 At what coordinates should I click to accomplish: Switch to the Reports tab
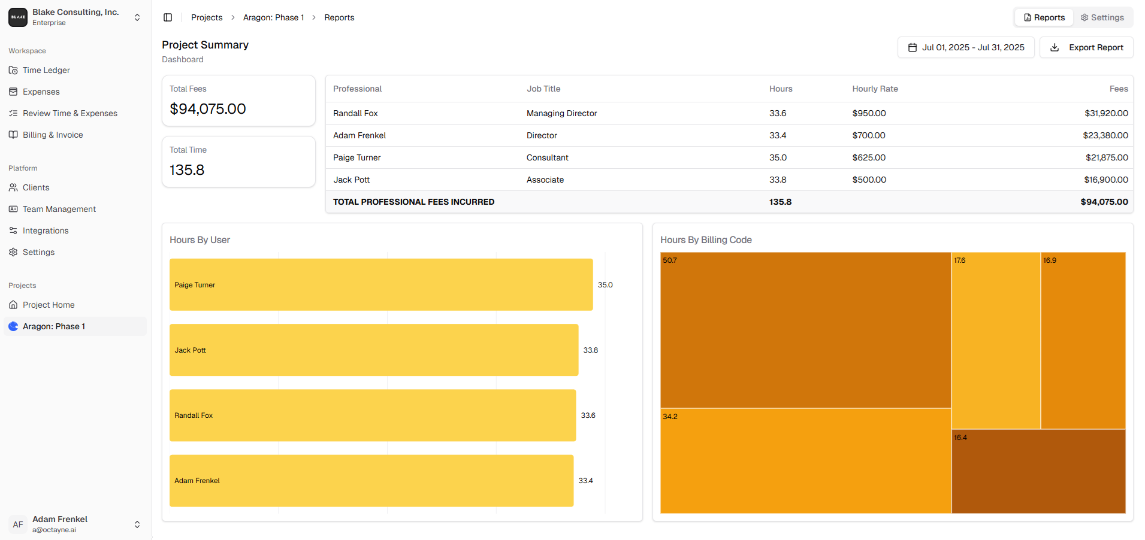click(x=1044, y=17)
